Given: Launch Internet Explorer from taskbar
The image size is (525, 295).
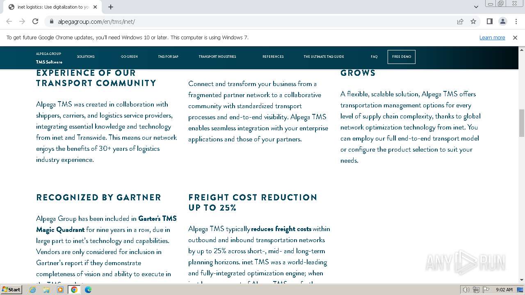Looking at the screenshot, I should pyautogui.click(x=33, y=290).
